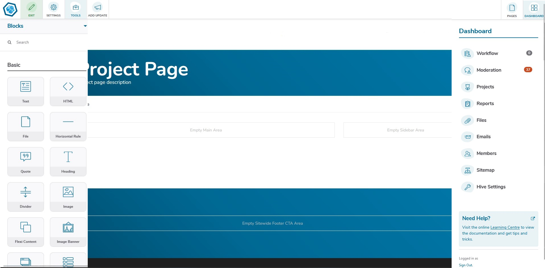545x268 pixels.
Task: Select the Quote block
Action: click(x=26, y=162)
